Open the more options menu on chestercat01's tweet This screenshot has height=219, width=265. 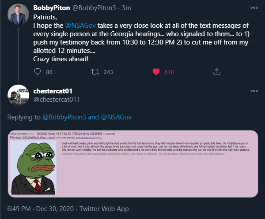click(x=254, y=91)
